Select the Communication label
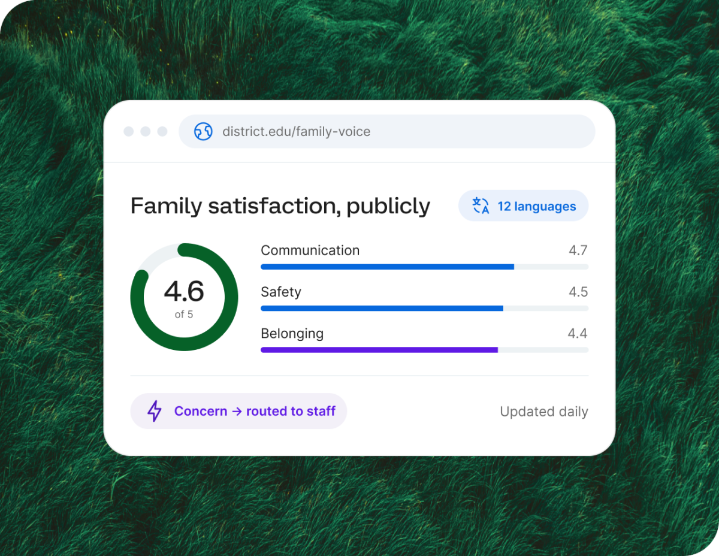The height and width of the screenshot is (556, 719). [x=310, y=250]
